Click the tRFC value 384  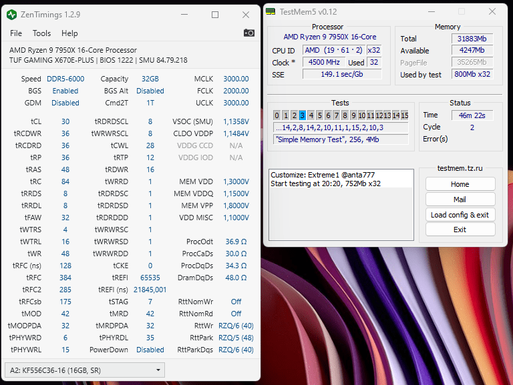coord(65,278)
